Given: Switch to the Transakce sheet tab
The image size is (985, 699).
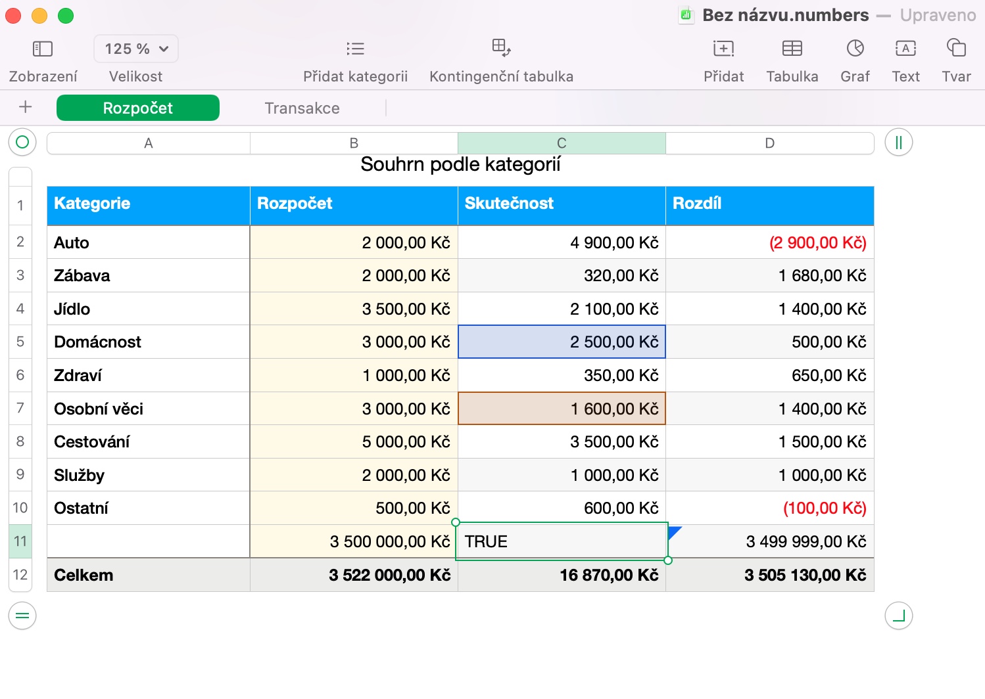Looking at the screenshot, I should pyautogui.click(x=302, y=108).
